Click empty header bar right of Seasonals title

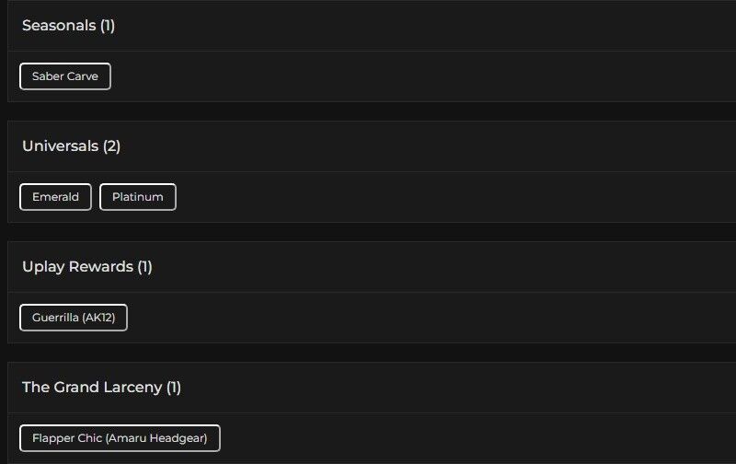point(414,26)
